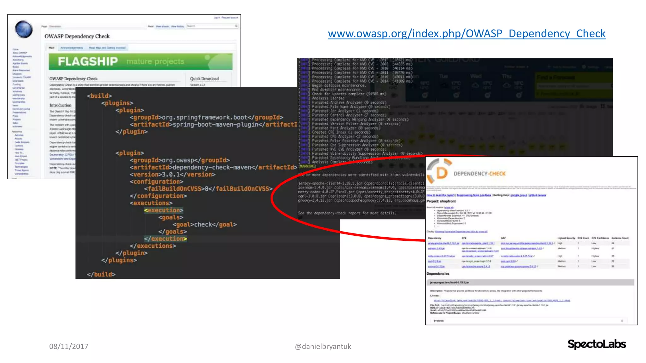Screen dimensions: 646x363
Task: Open groovy-2.4.12.jar dependency link
Action: point(436,267)
